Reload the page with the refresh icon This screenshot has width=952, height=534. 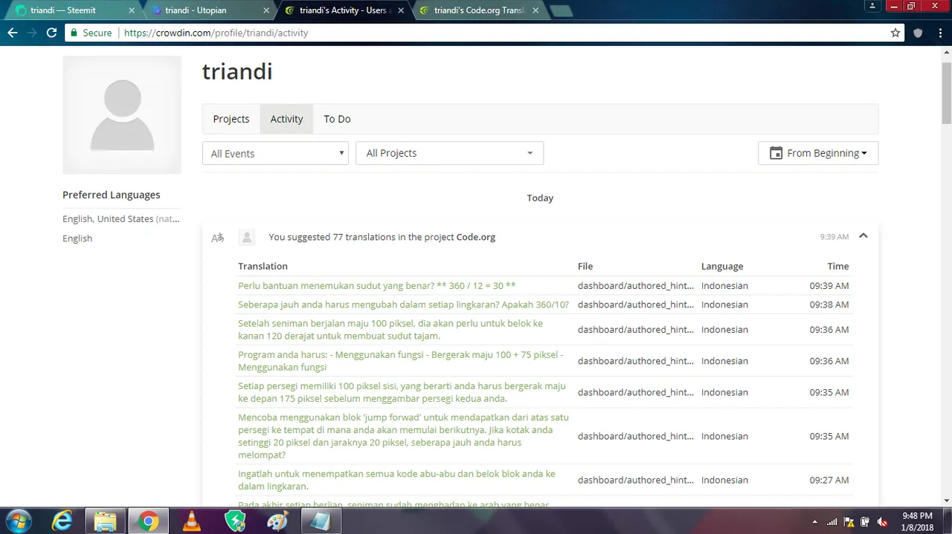[x=51, y=33]
